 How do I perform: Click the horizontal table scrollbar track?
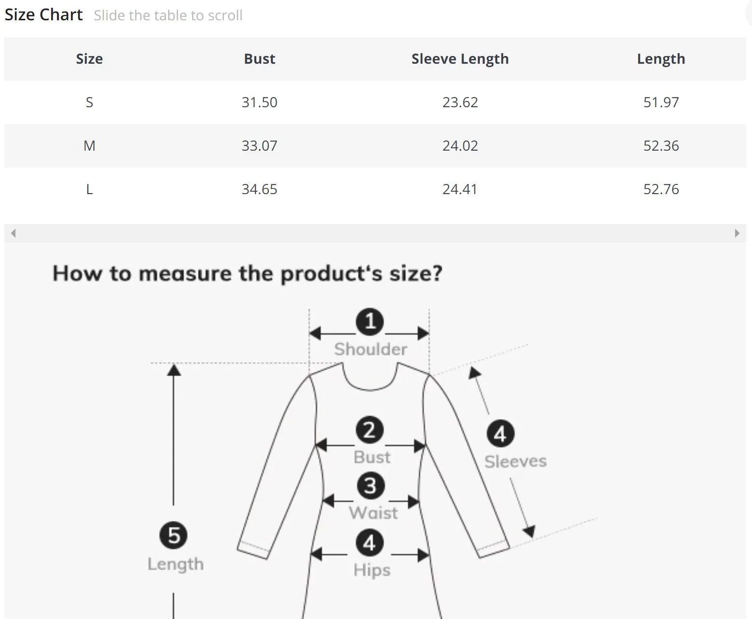[x=375, y=233]
